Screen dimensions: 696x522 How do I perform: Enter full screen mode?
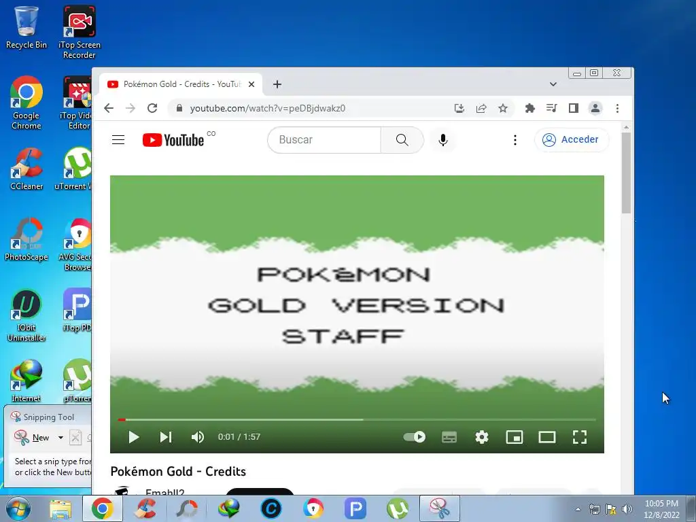point(580,437)
